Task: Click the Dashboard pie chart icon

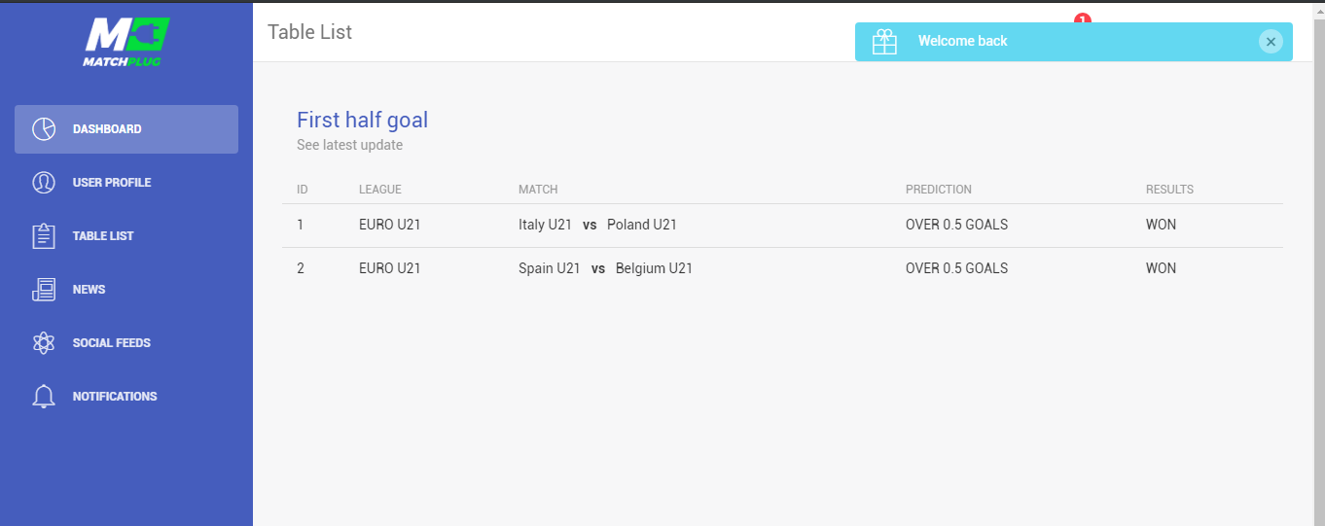Action: pyautogui.click(x=44, y=129)
